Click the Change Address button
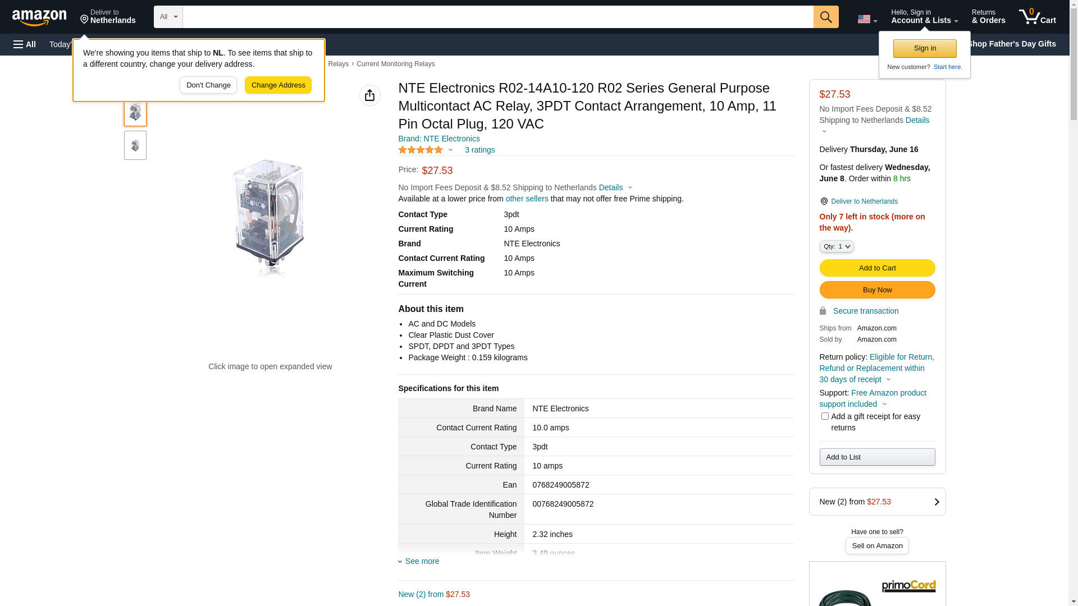The width and height of the screenshot is (1078, 606). (x=278, y=85)
